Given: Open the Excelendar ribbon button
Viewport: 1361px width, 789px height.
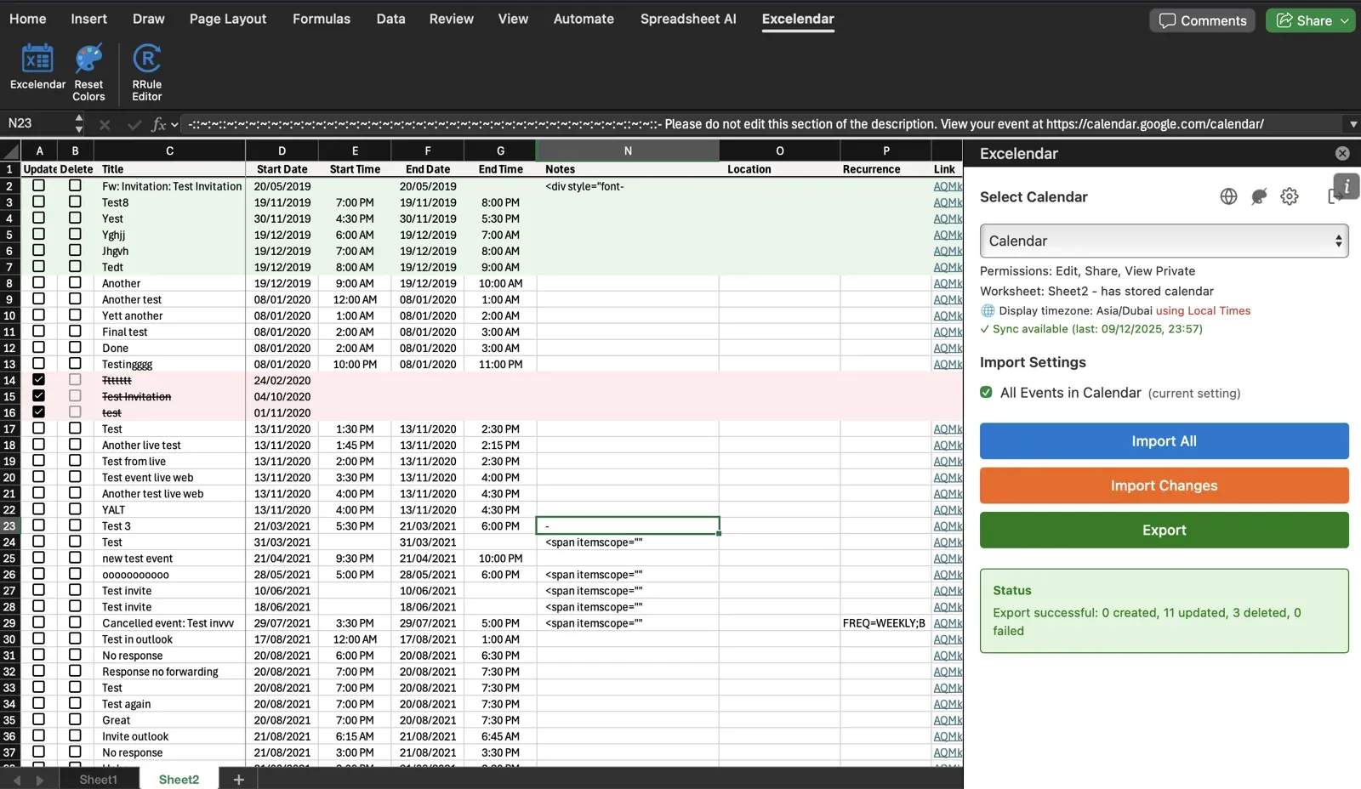Looking at the screenshot, I should [37, 67].
